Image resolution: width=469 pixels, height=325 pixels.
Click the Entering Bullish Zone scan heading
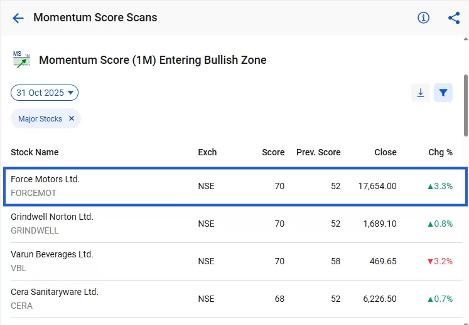[153, 60]
